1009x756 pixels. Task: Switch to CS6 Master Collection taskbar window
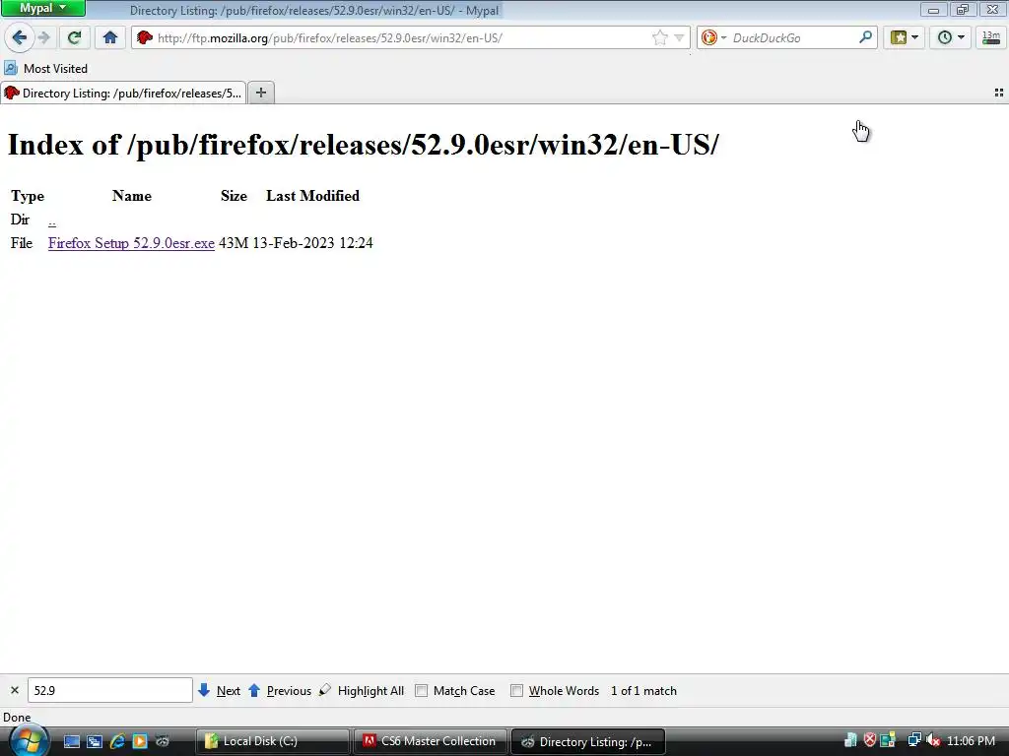coord(431,742)
